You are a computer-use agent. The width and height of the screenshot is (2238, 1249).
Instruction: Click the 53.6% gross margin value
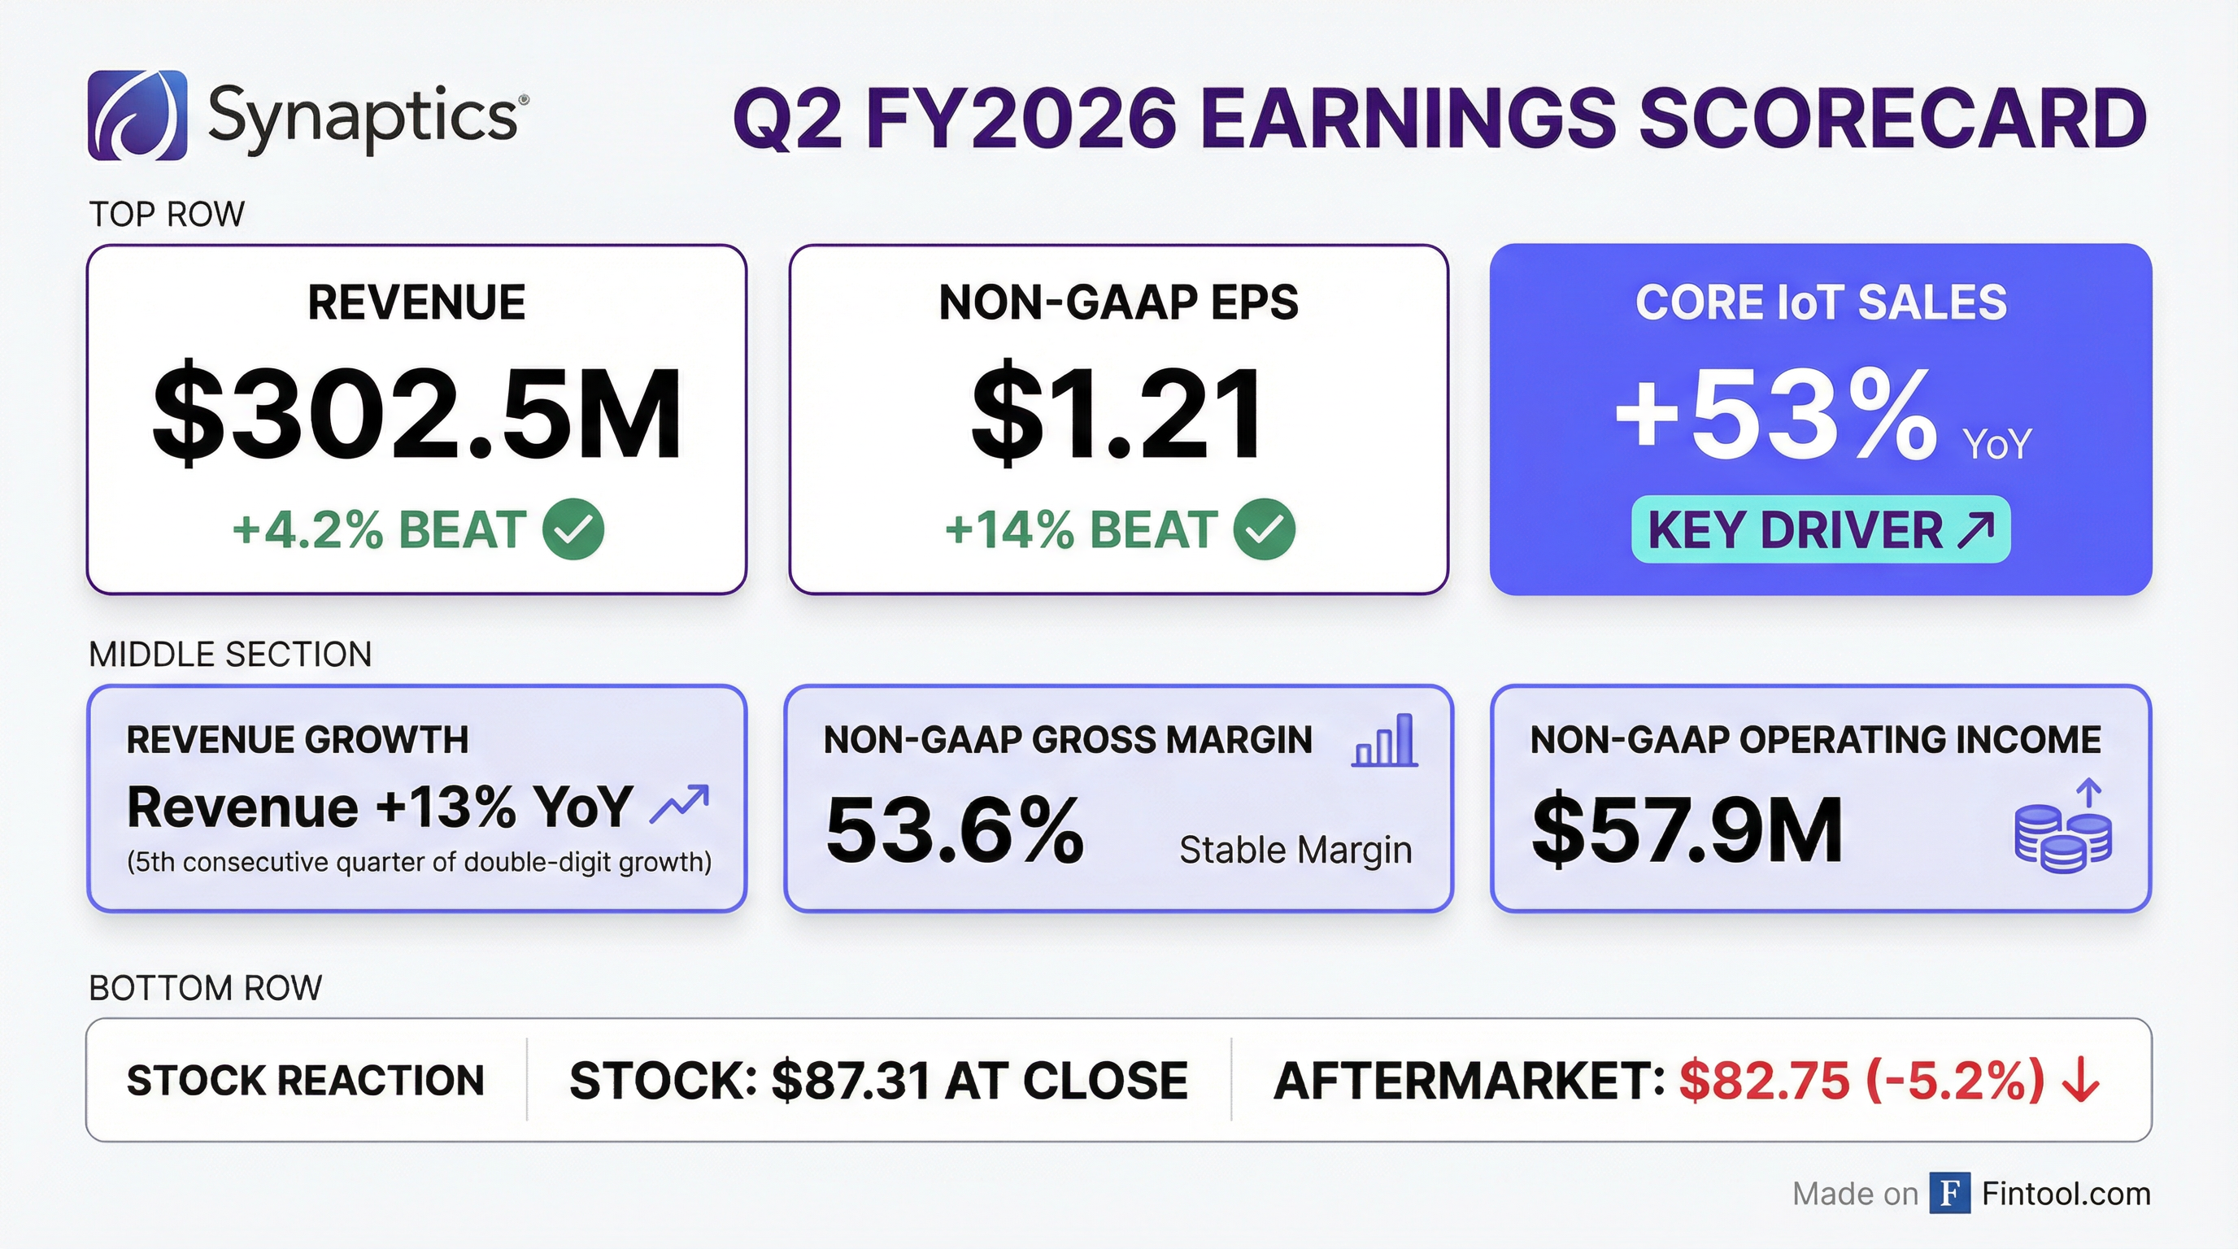(955, 830)
